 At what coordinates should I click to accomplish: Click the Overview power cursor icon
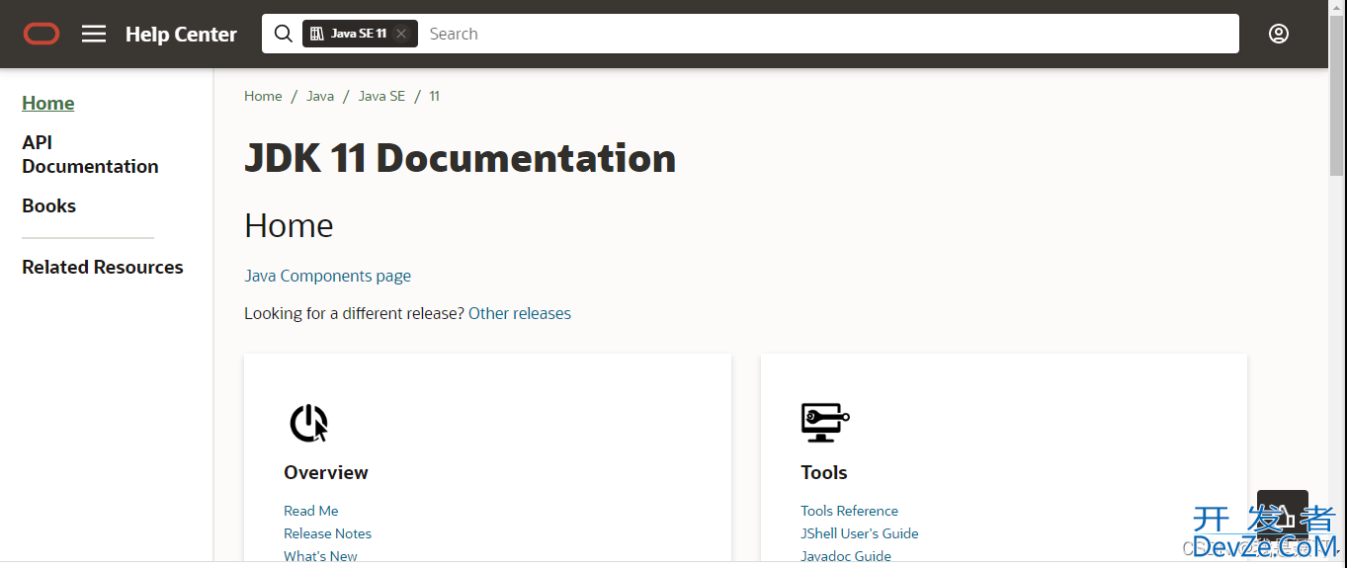pos(308,423)
